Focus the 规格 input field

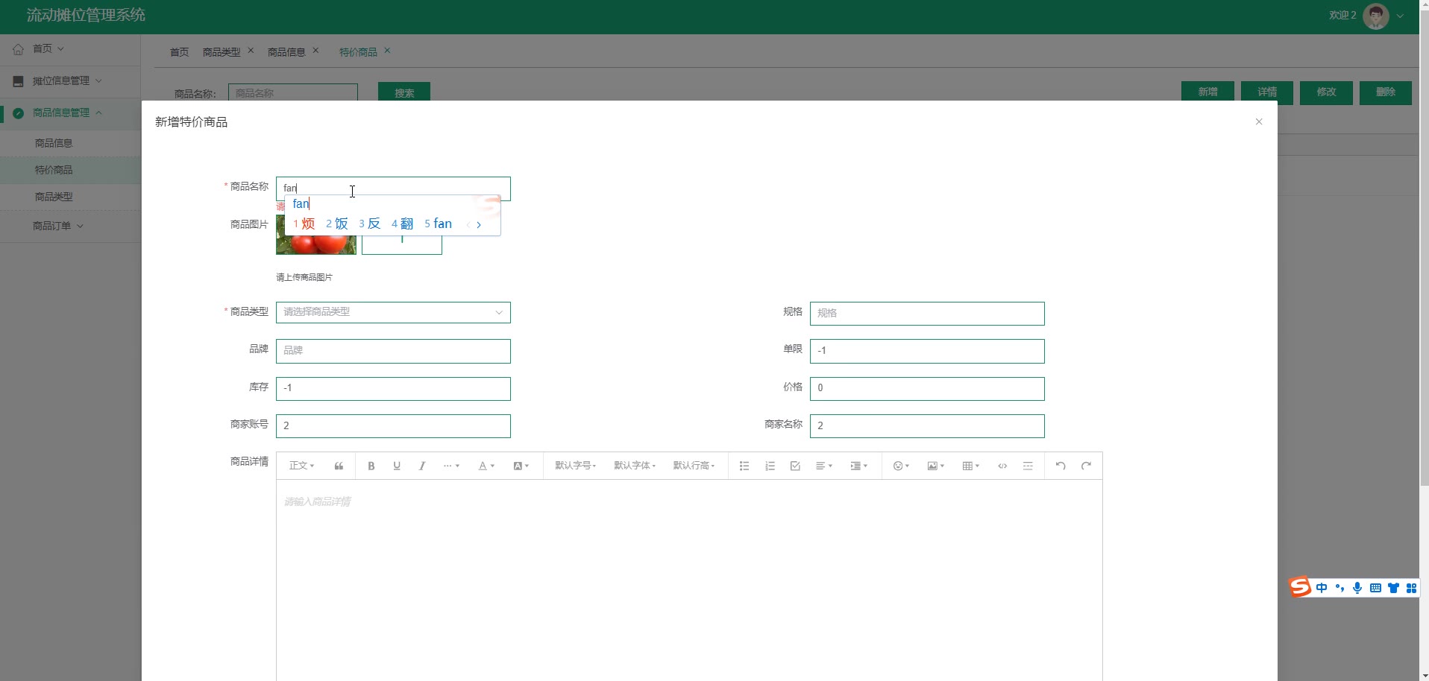927,314
